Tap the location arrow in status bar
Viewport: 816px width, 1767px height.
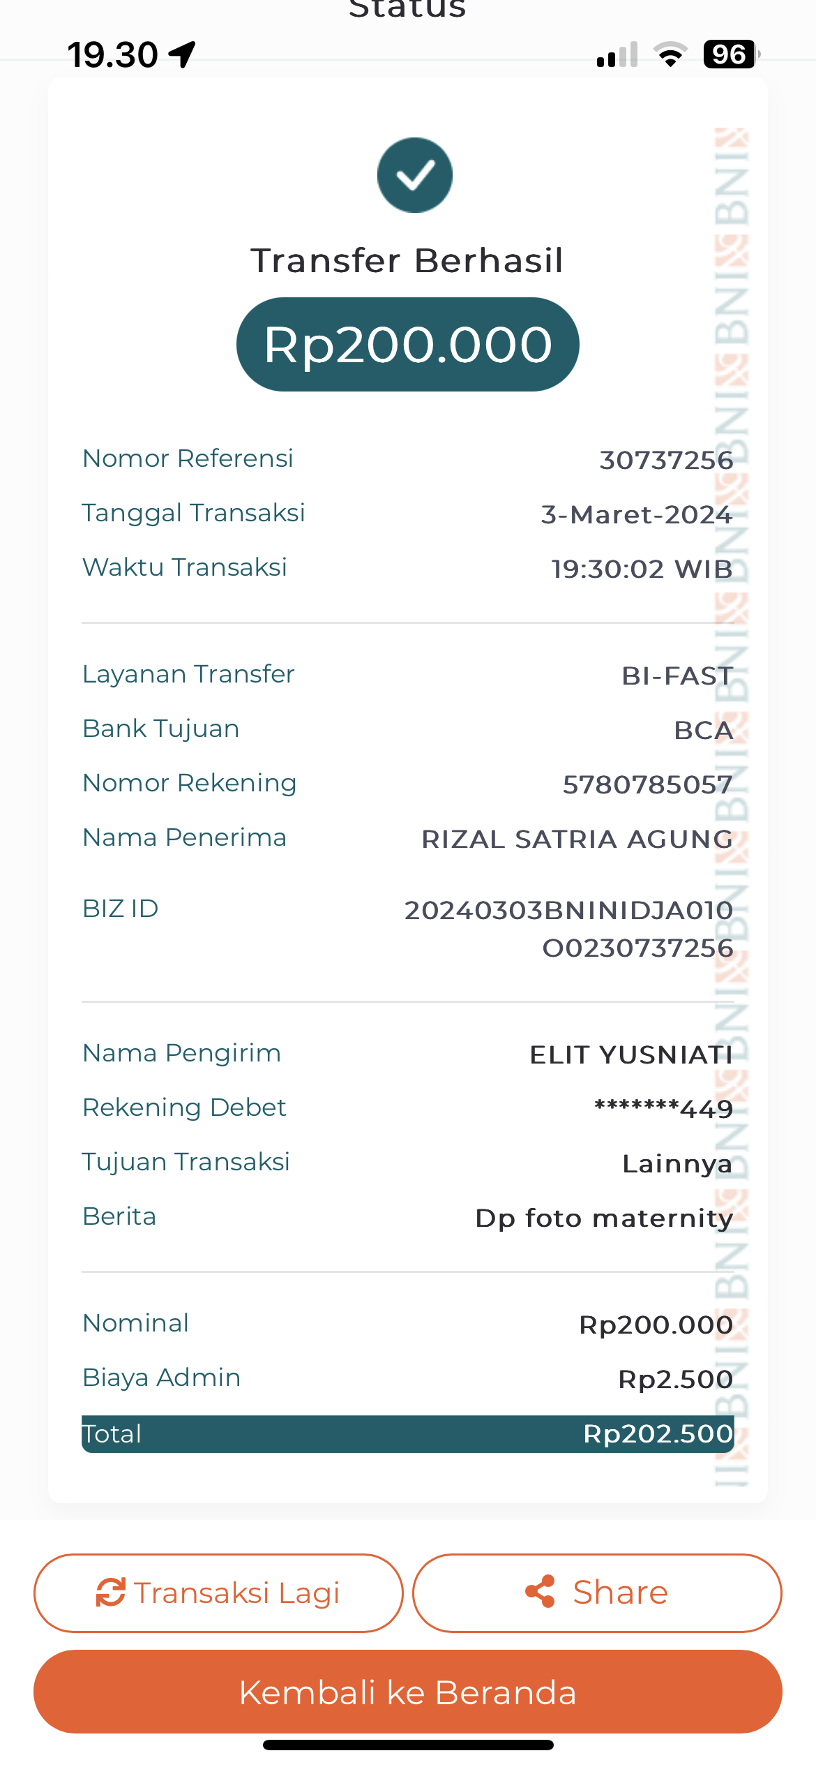click(183, 54)
